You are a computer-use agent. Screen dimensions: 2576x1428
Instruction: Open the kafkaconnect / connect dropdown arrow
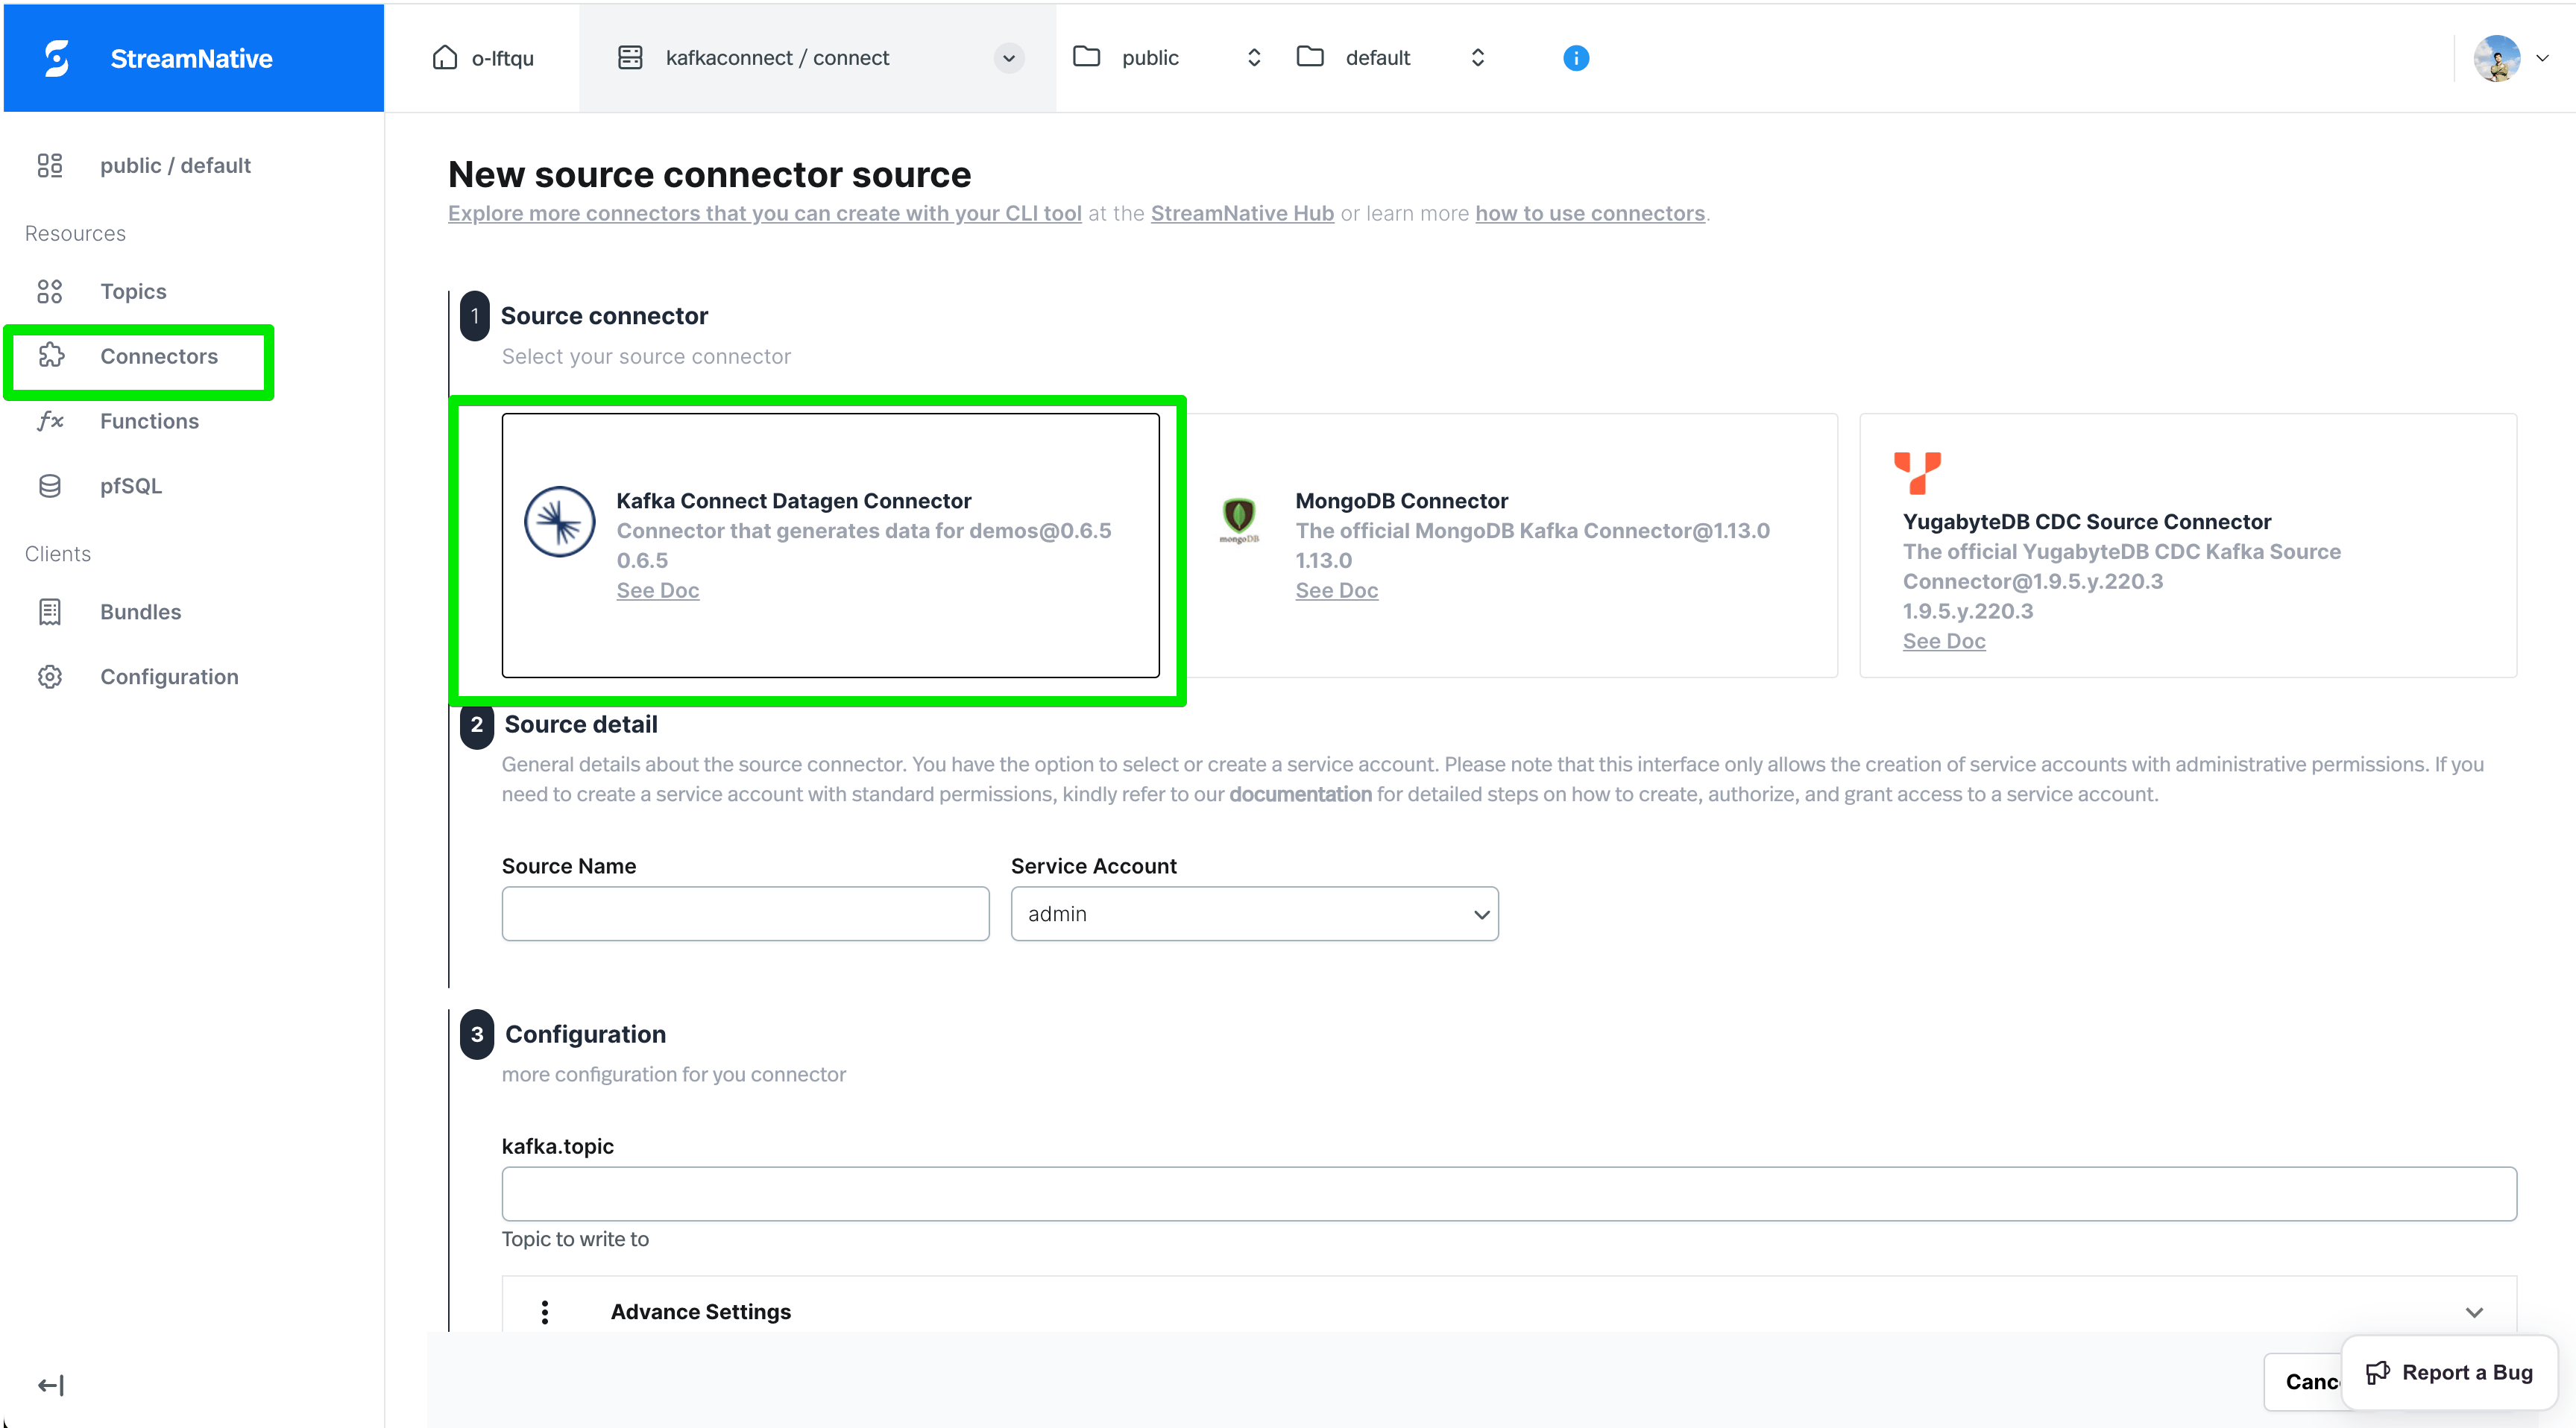pos(1008,58)
